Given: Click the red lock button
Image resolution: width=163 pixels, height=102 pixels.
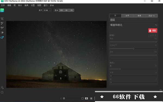Looking at the screenshot, I should tap(153, 30).
